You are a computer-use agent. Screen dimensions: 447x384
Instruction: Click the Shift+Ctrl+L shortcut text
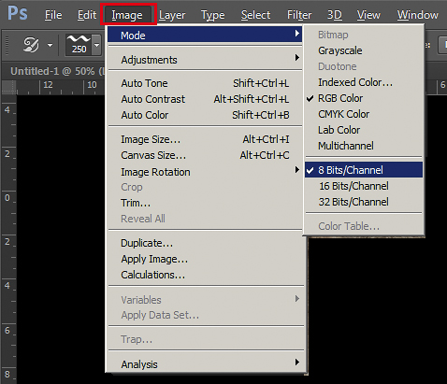coord(261,83)
